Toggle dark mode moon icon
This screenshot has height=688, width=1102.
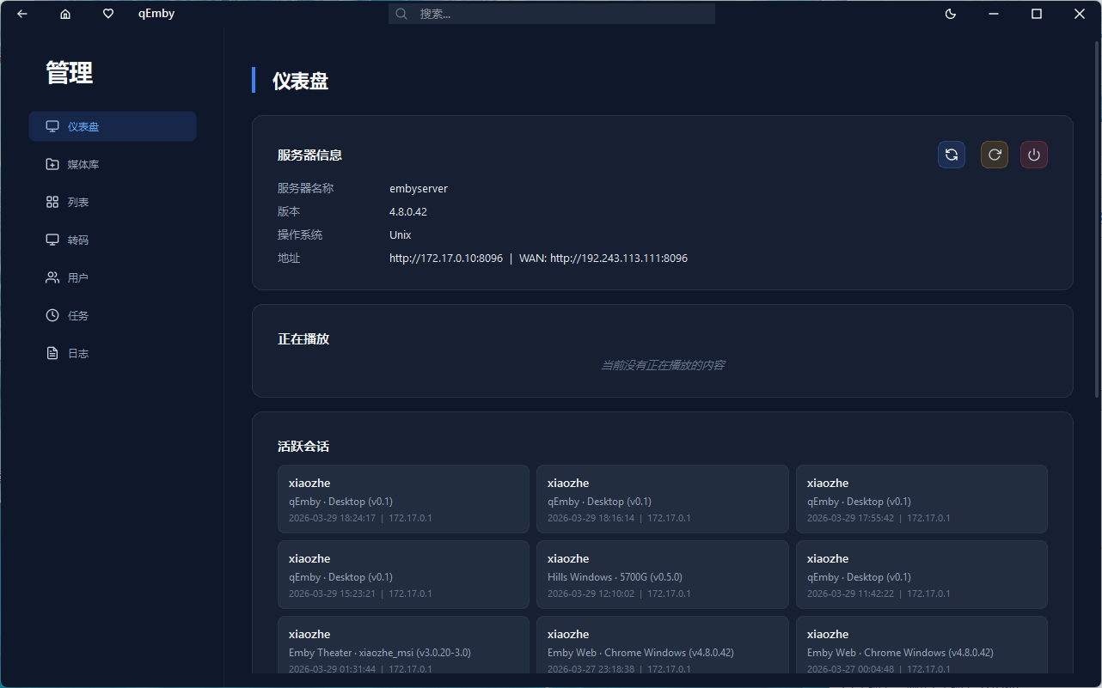(951, 14)
